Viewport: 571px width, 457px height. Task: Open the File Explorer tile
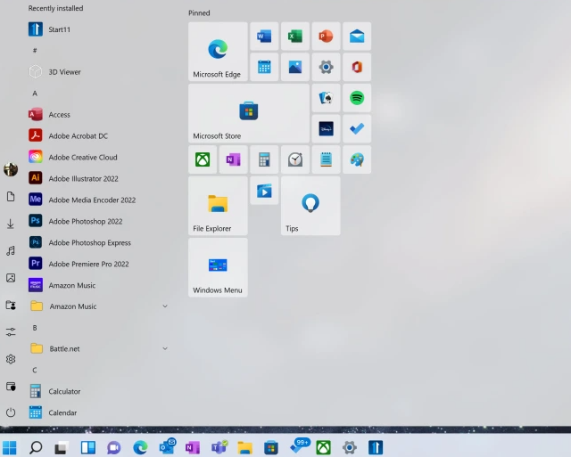(218, 206)
